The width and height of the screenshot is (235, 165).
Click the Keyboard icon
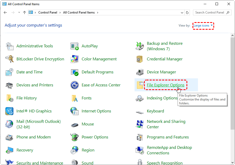pyautogui.click(x=140, y=112)
